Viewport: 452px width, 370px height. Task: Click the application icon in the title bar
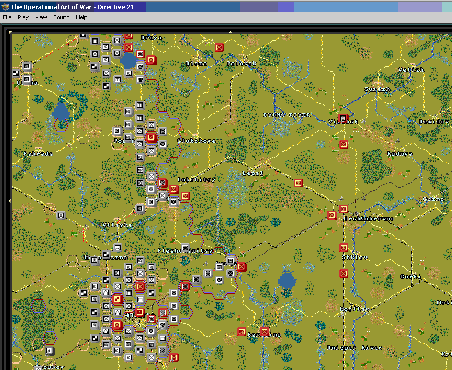pyautogui.click(x=5, y=7)
